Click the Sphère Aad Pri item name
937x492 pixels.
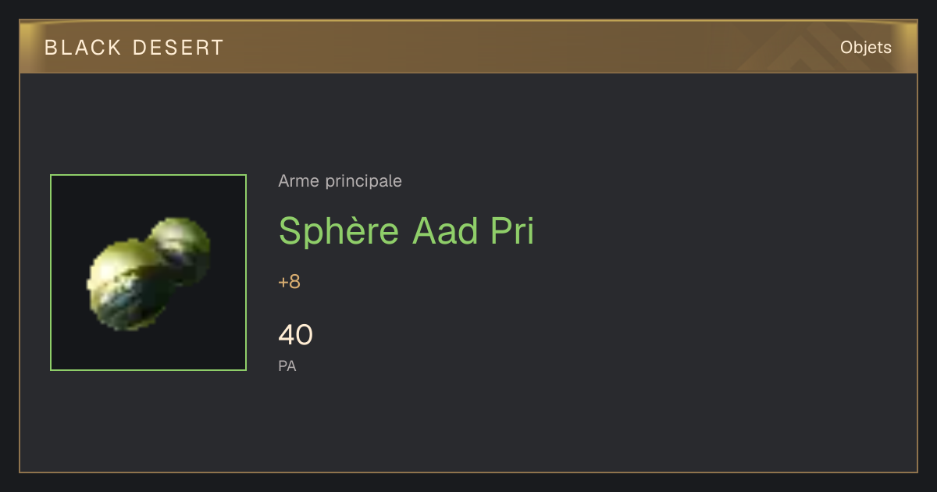tap(406, 231)
